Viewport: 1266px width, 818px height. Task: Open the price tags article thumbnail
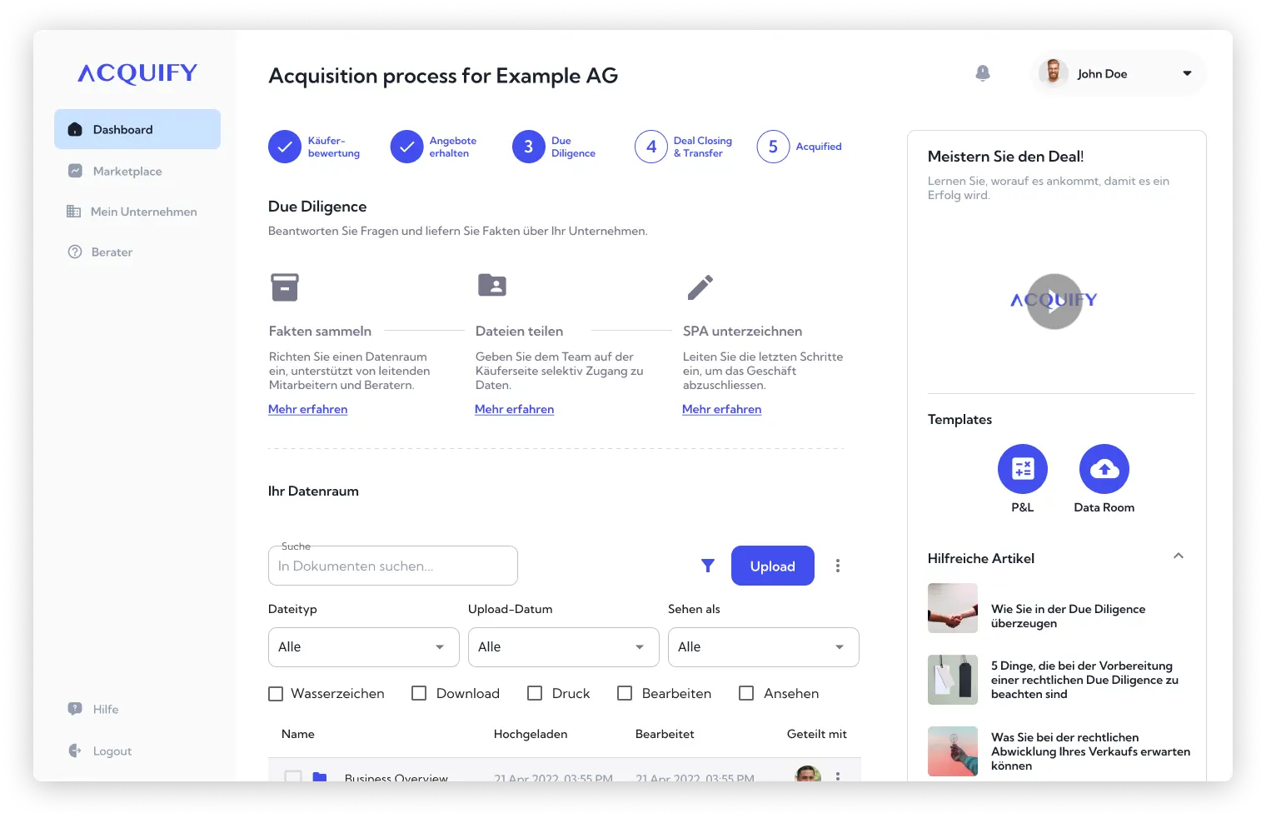(x=953, y=680)
